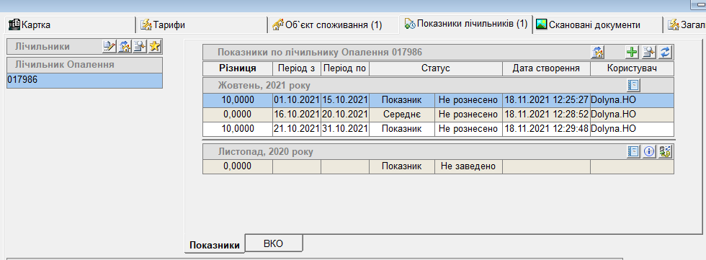This screenshot has height=260, width=706.
Task: Select row with period start 01.10.2021
Action: 438,100
